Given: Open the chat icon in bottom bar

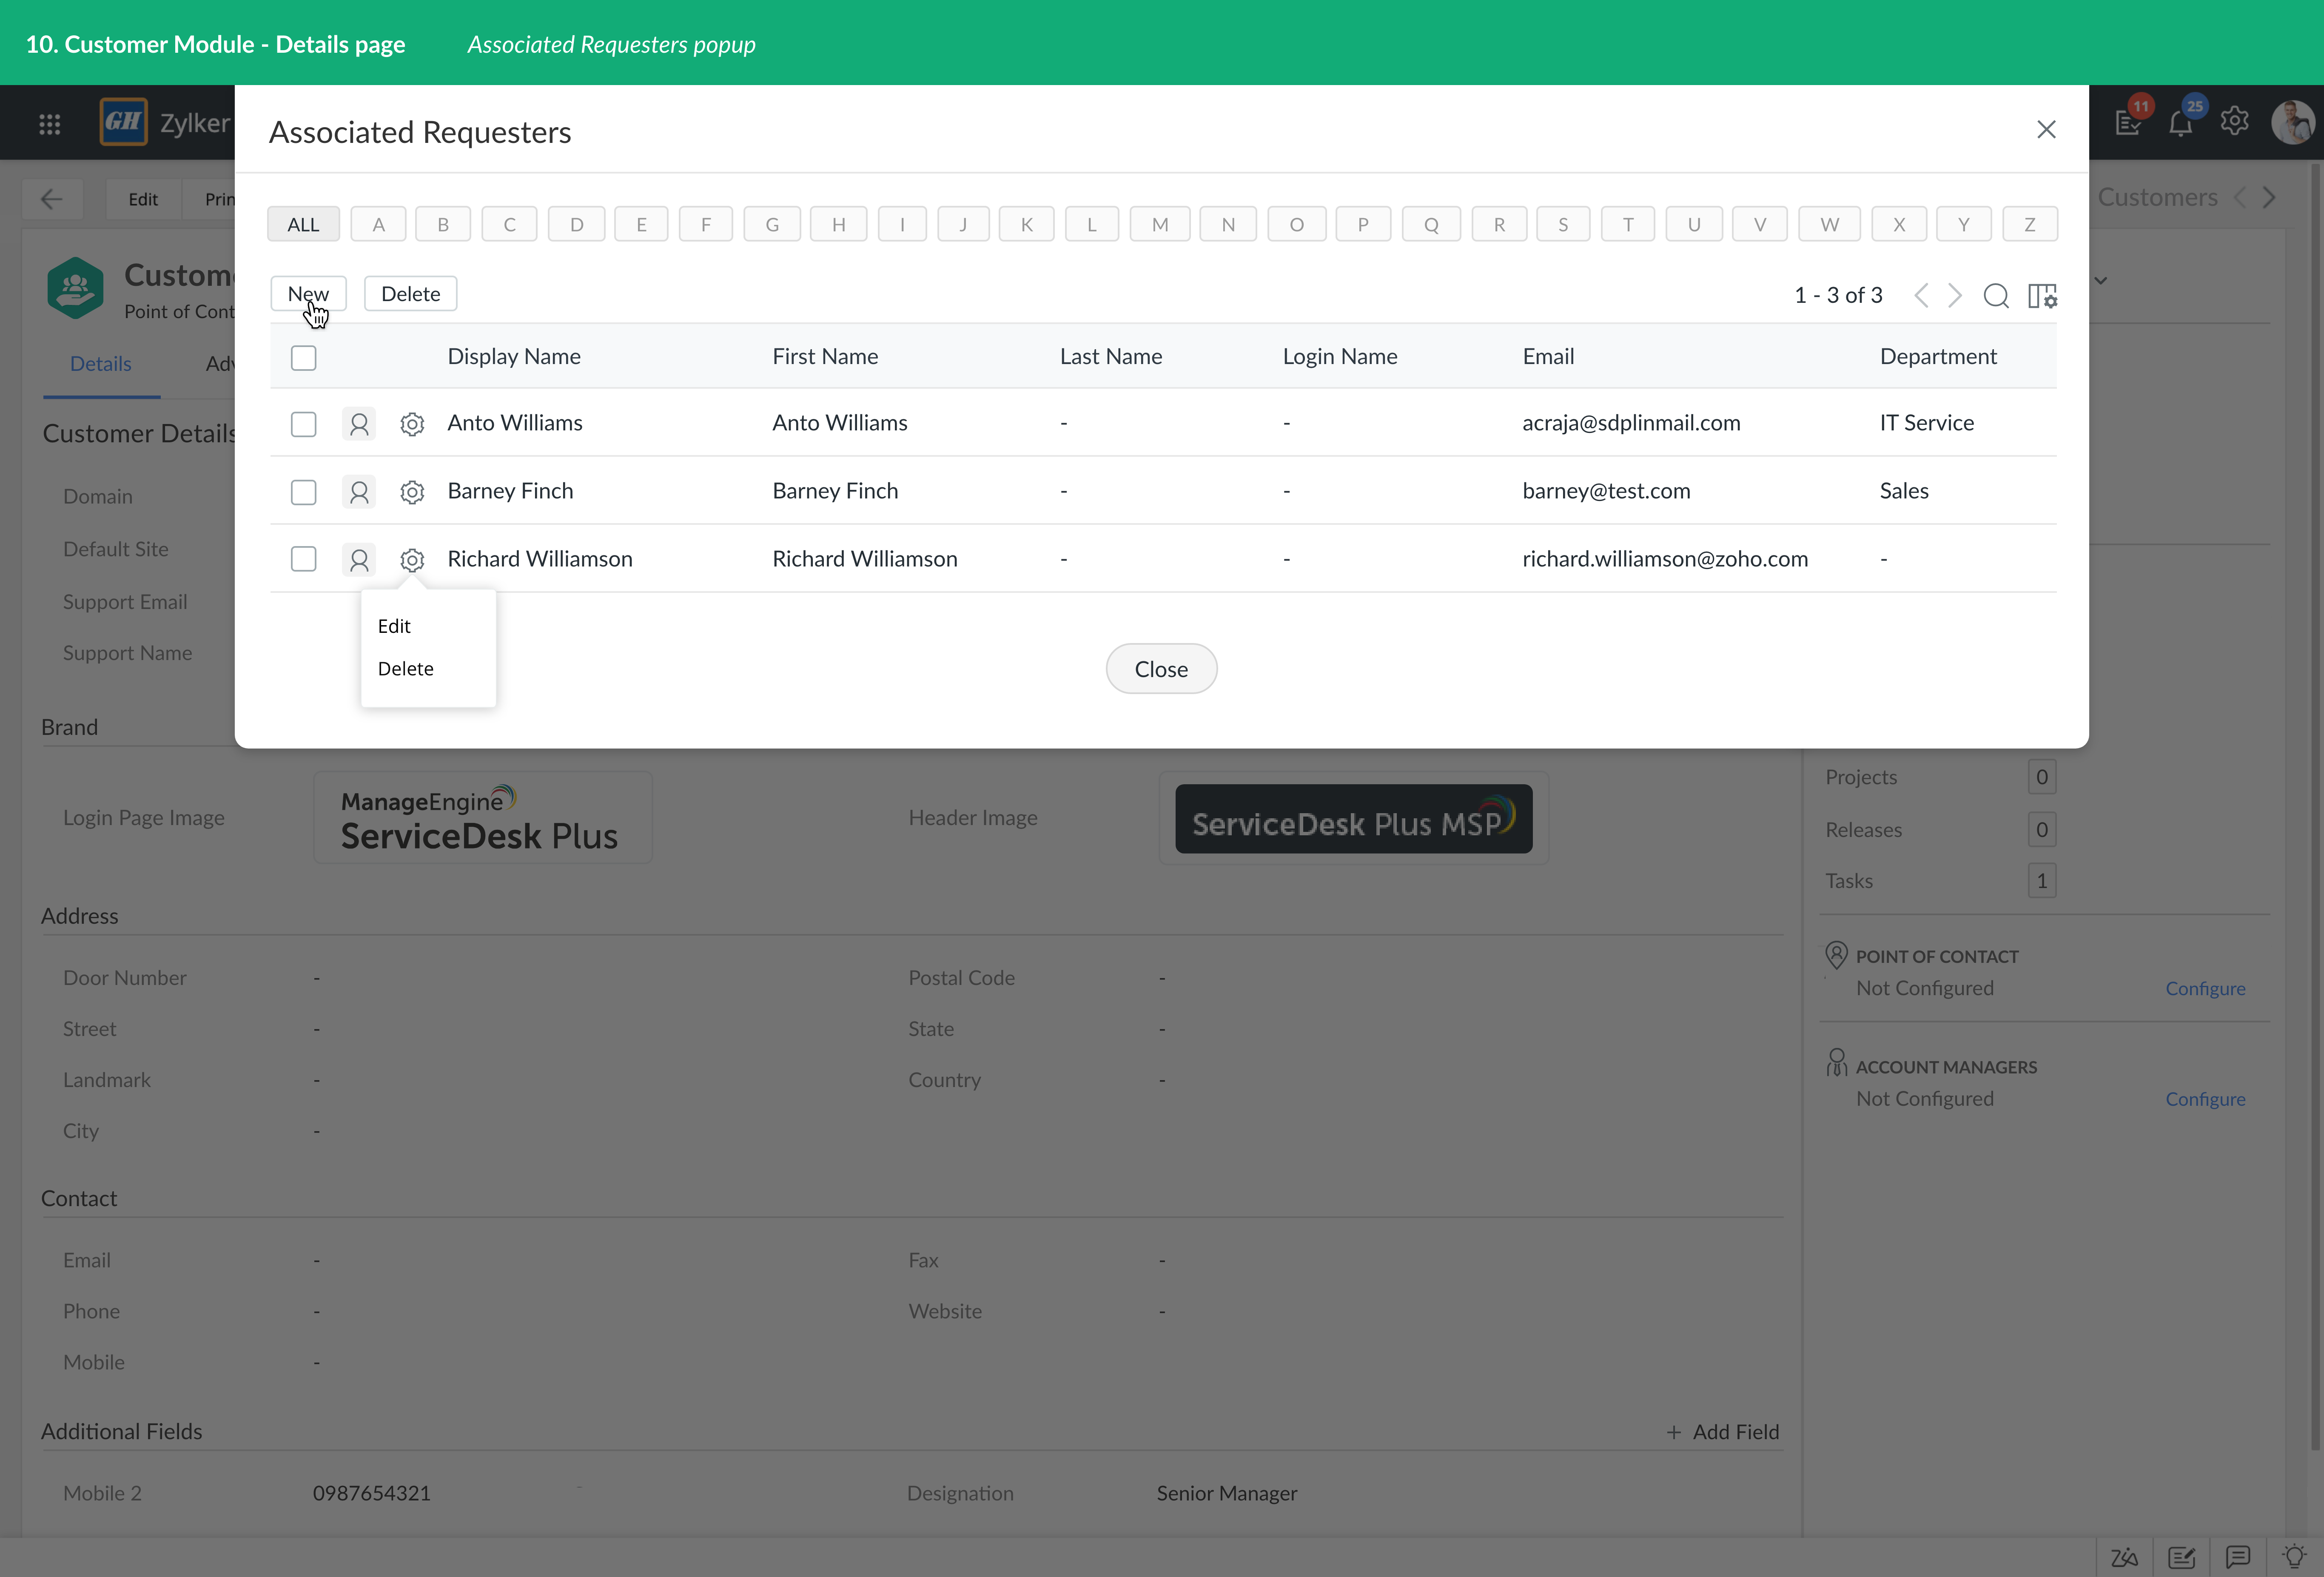Looking at the screenshot, I should (2238, 1556).
